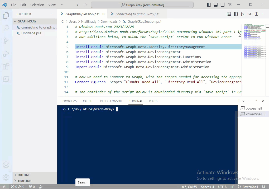269x189 pixels.
Task: Open Customize Layout button
Action: tap(229, 5)
